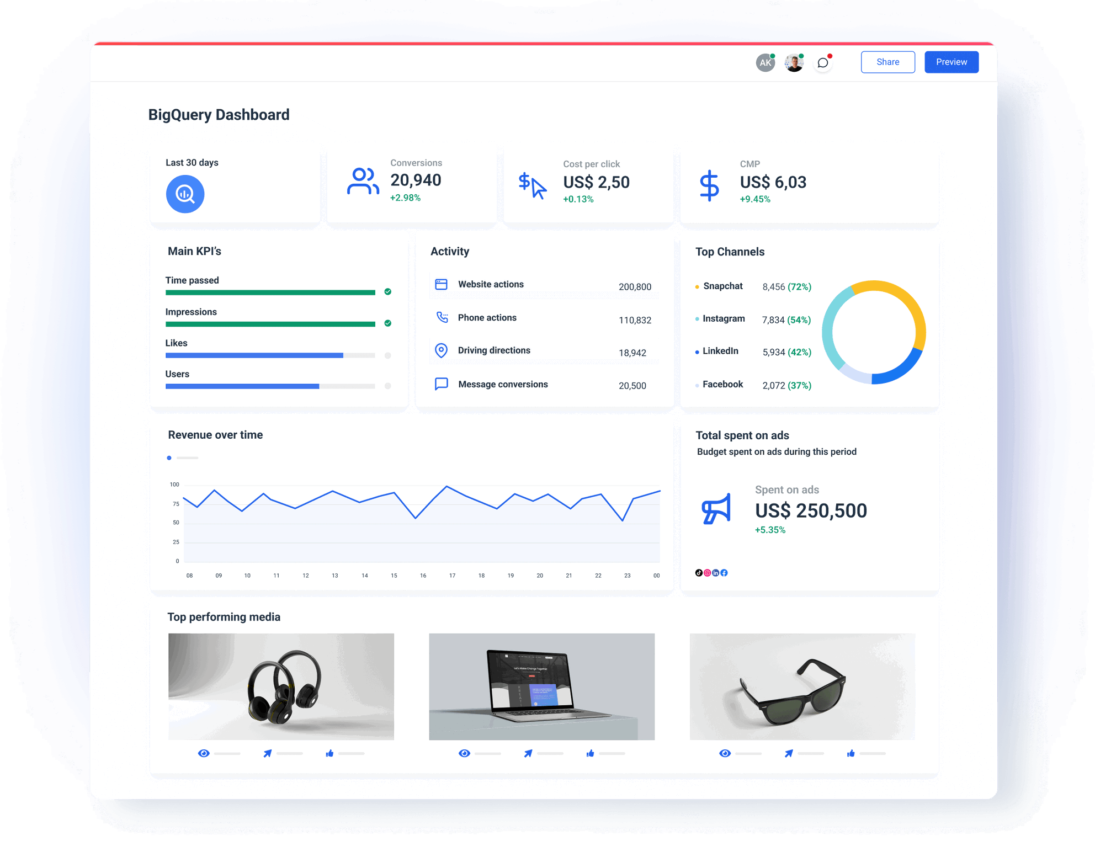The width and height of the screenshot is (1095, 841).
Task: Click the likes thumb icon under laptop
Action: (x=590, y=753)
